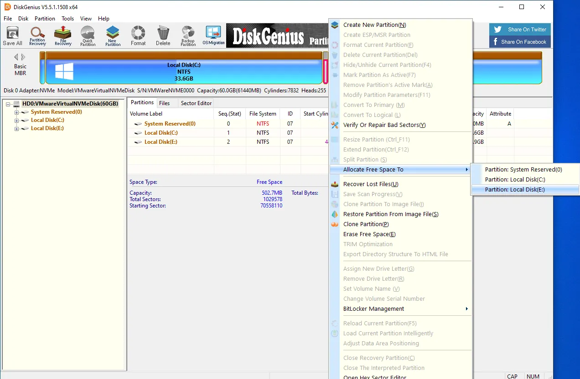Click the Delete trash can toolbar icon
580x379 pixels.
[x=163, y=36]
